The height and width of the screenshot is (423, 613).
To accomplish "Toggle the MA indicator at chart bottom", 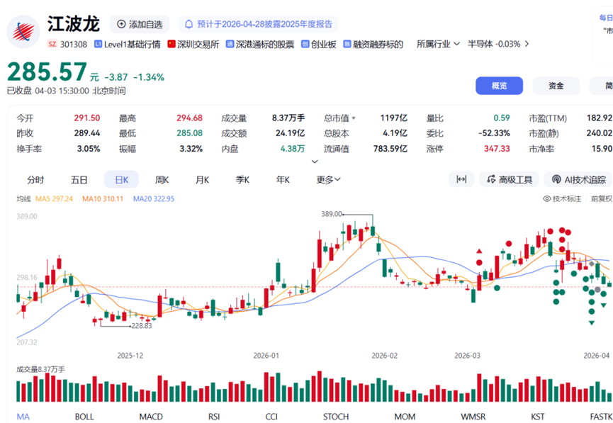I will tap(23, 417).
